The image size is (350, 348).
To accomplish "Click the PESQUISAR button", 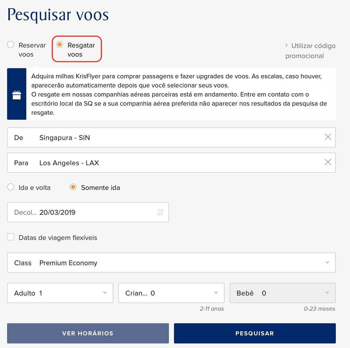I will [x=255, y=333].
